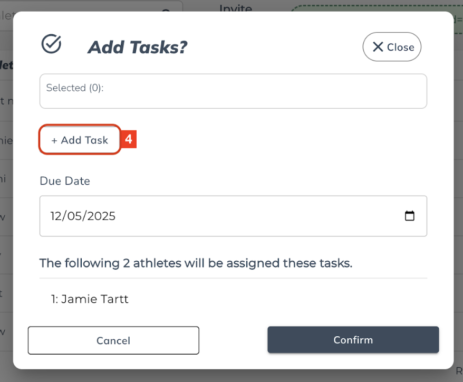Click the checkmark circle icon beside the title
This screenshot has height=382, width=463.
point(52,44)
